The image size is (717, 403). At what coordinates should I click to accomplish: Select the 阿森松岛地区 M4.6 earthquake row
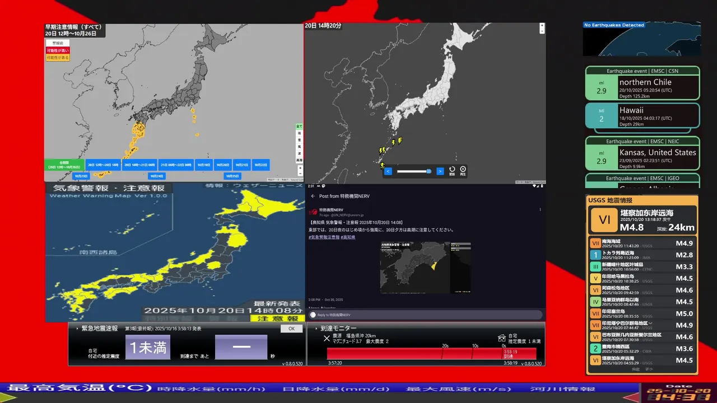point(642,290)
